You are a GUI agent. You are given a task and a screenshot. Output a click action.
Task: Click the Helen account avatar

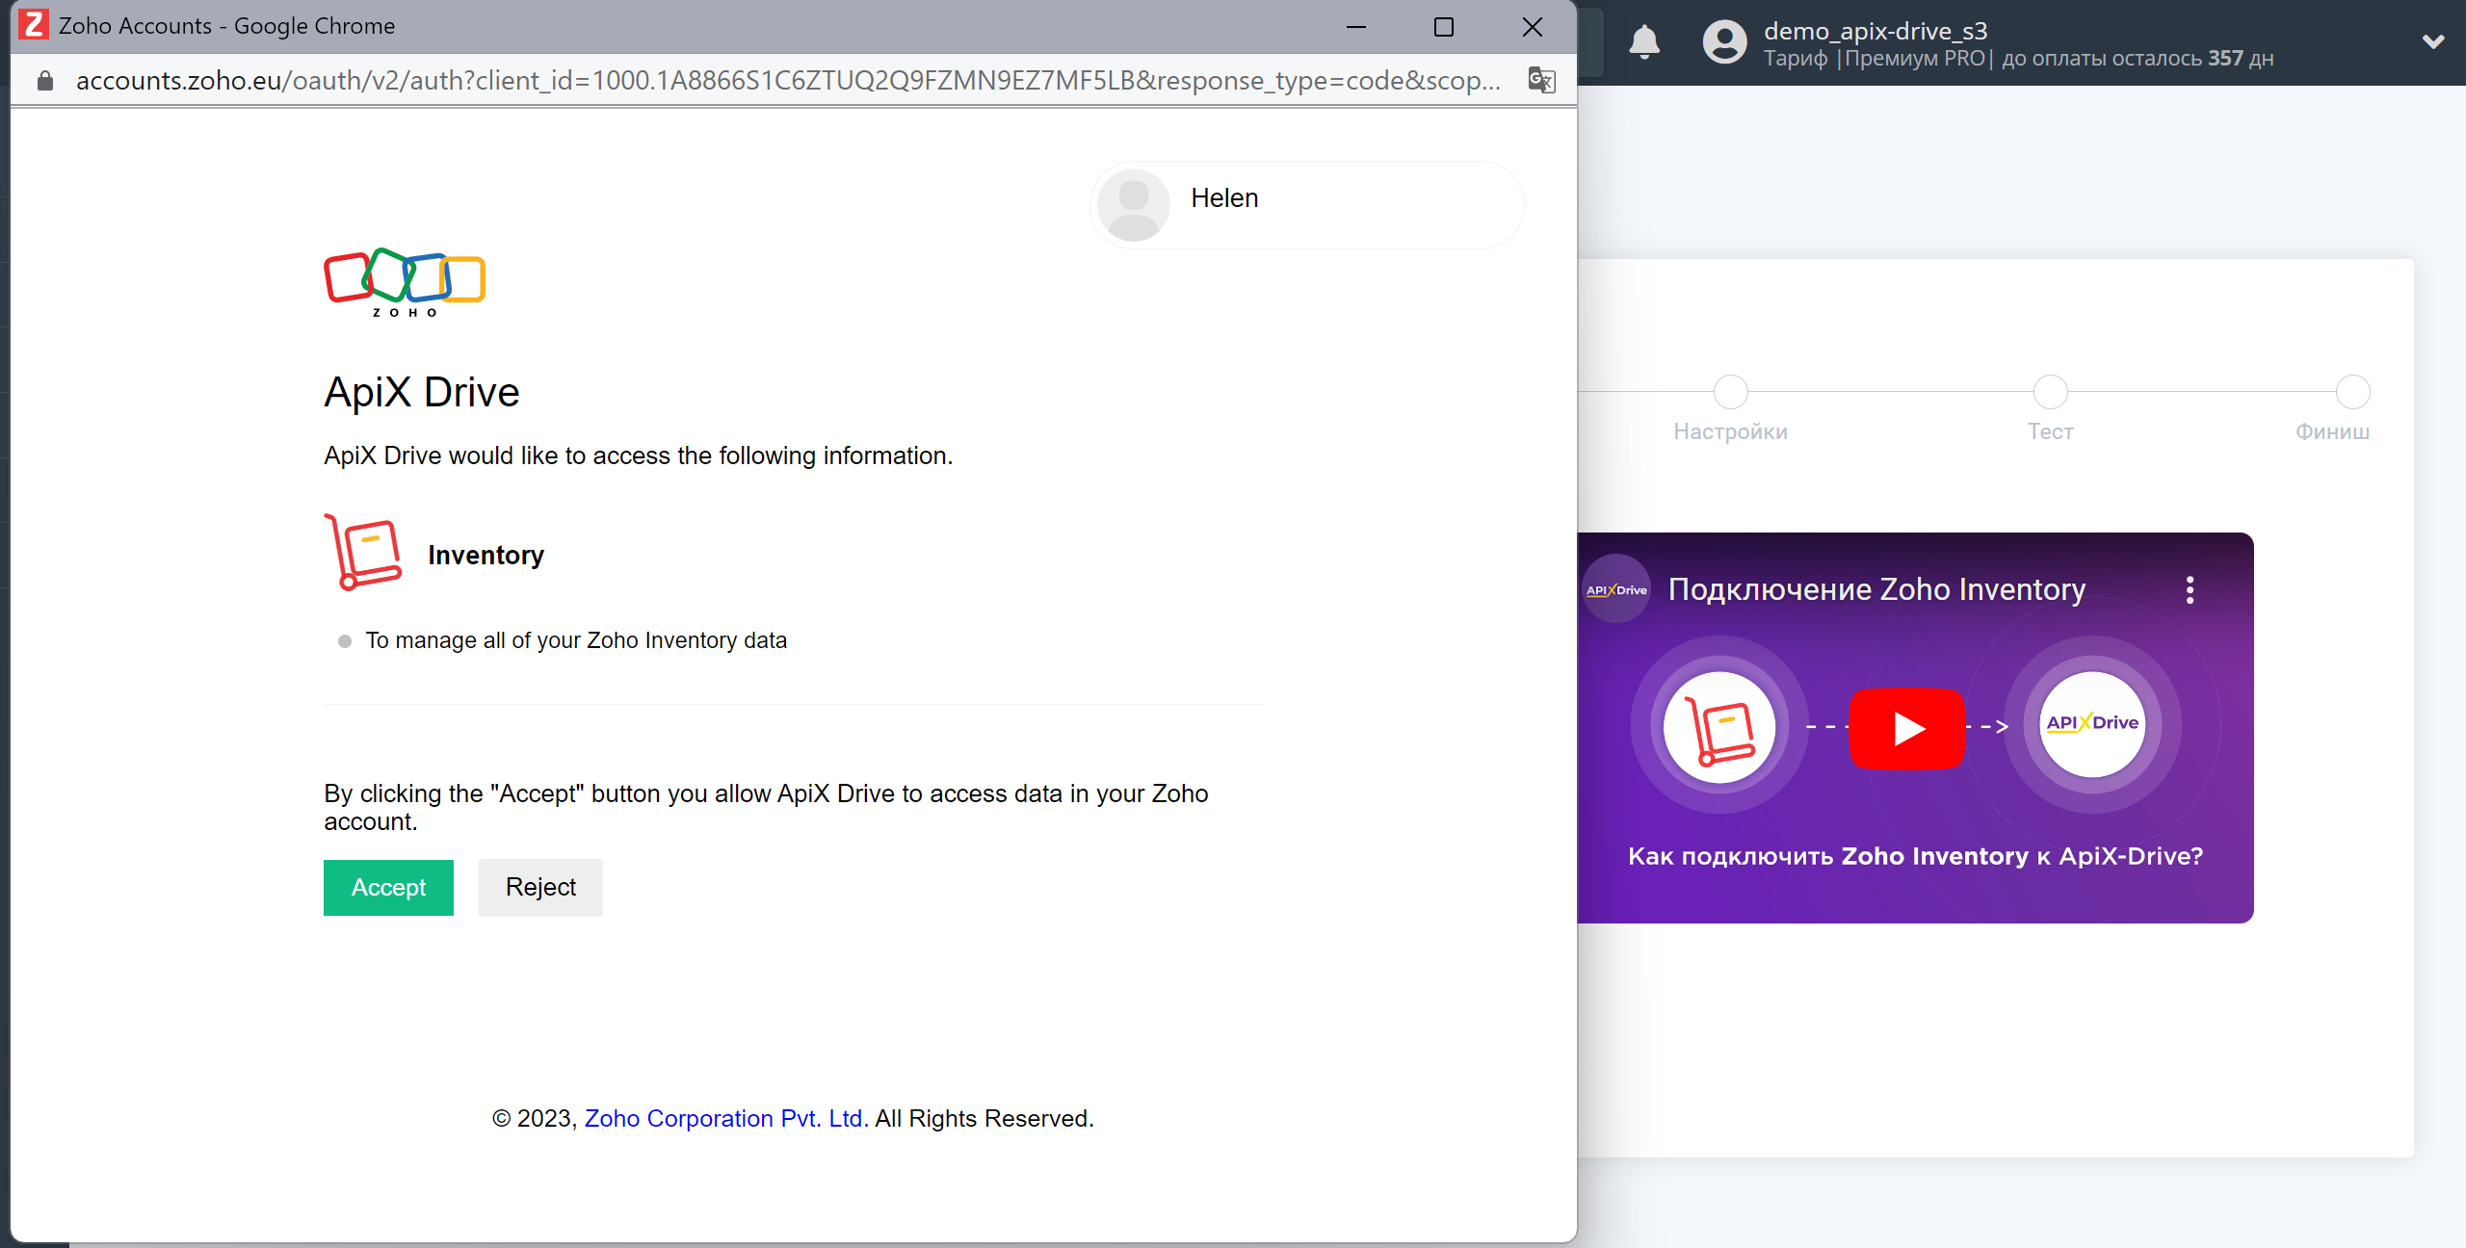tap(1134, 204)
